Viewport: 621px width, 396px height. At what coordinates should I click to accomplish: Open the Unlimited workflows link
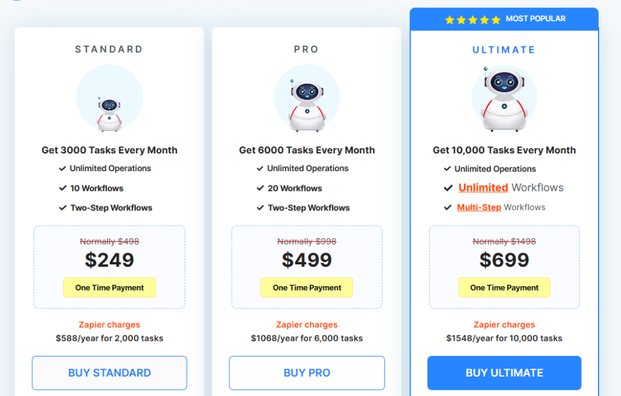click(x=483, y=187)
